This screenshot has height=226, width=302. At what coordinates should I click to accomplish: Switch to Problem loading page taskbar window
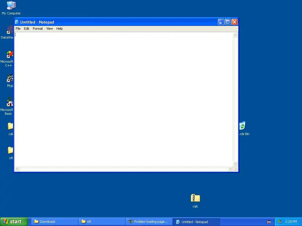(149, 222)
